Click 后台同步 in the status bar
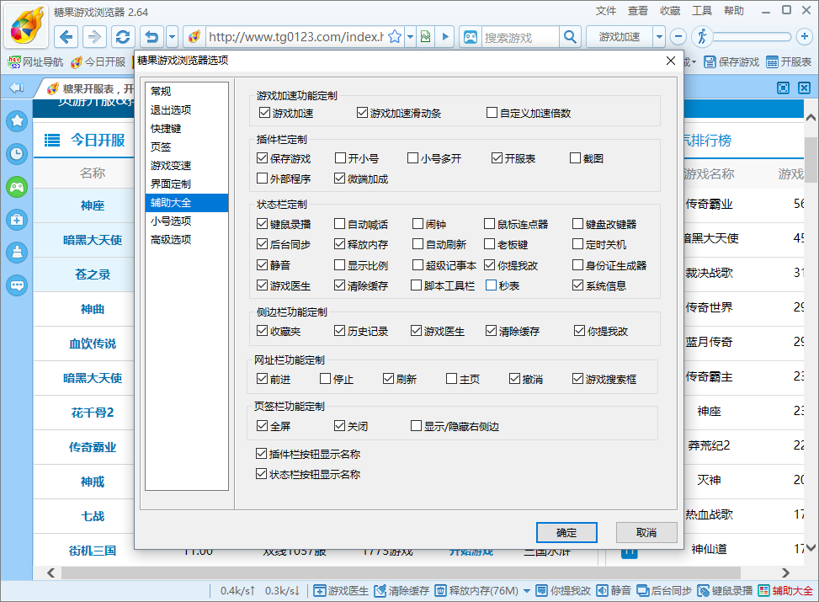Screen dimensions: 819x602 coord(664,590)
